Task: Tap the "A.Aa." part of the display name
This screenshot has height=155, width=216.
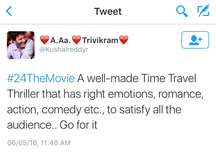Action: point(60,40)
